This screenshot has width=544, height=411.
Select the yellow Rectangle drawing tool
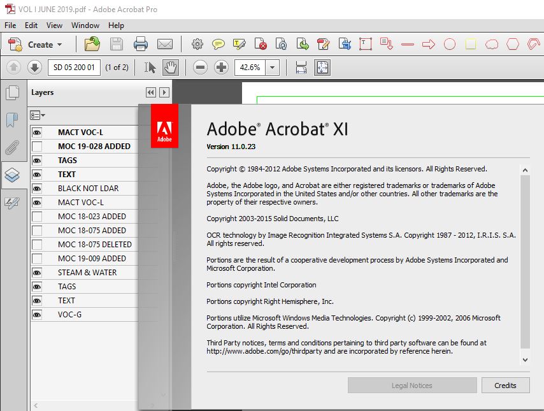coord(471,45)
